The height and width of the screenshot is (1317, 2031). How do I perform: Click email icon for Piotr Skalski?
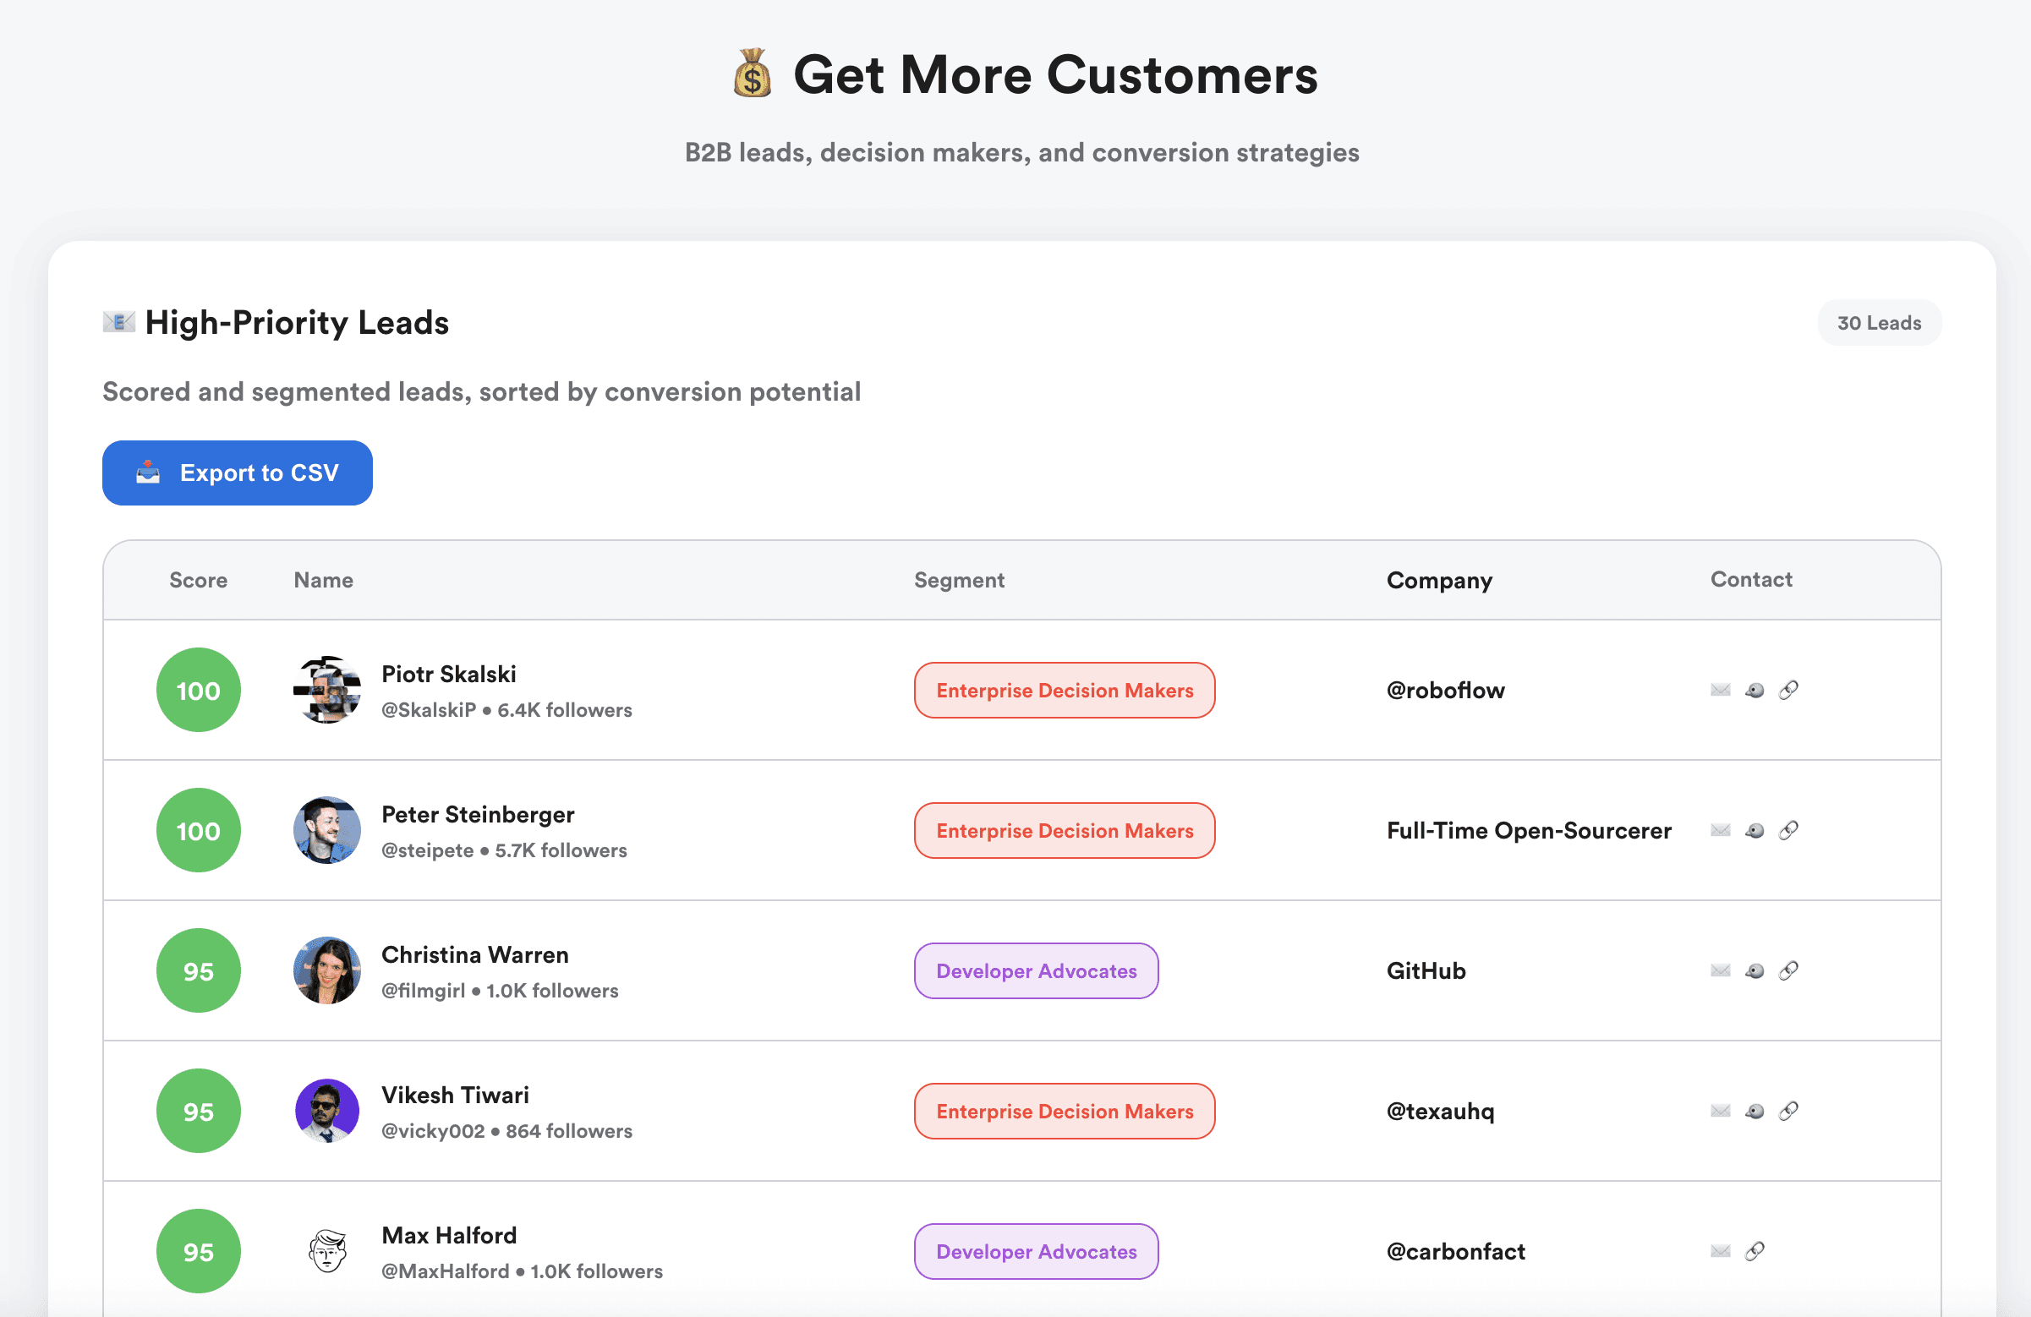(1721, 690)
